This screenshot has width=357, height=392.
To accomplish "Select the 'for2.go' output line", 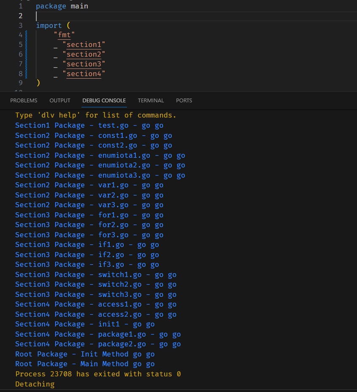I will click(x=89, y=225).
